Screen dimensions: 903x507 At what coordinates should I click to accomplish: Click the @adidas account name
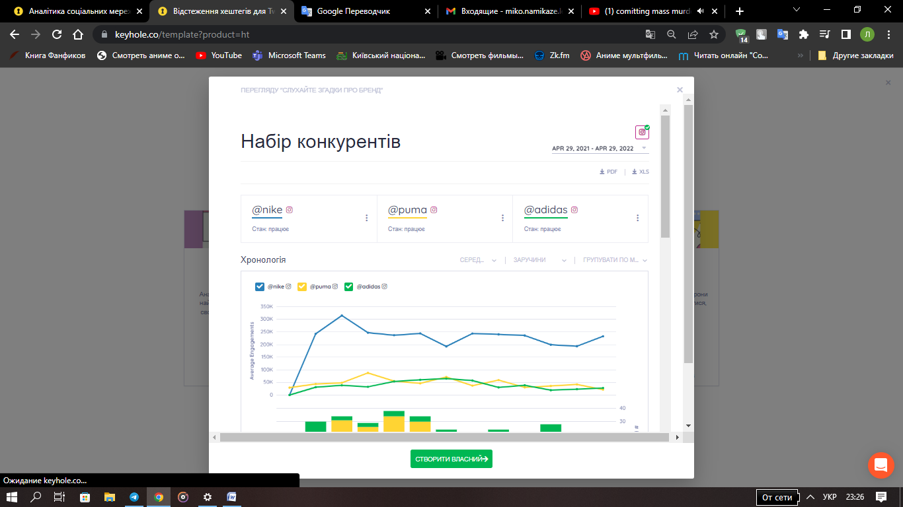pos(546,210)
